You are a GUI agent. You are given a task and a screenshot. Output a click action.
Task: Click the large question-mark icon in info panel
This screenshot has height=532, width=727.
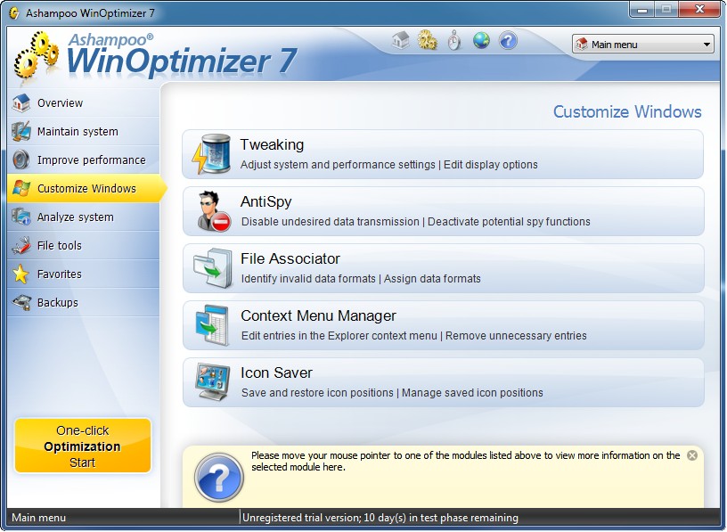tap(219, 478)
